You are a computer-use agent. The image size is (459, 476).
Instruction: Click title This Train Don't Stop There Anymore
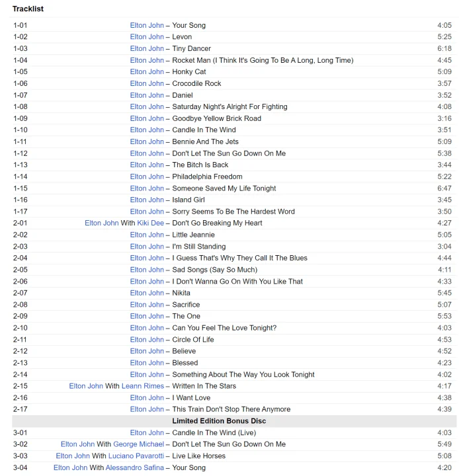coord(231,409)
